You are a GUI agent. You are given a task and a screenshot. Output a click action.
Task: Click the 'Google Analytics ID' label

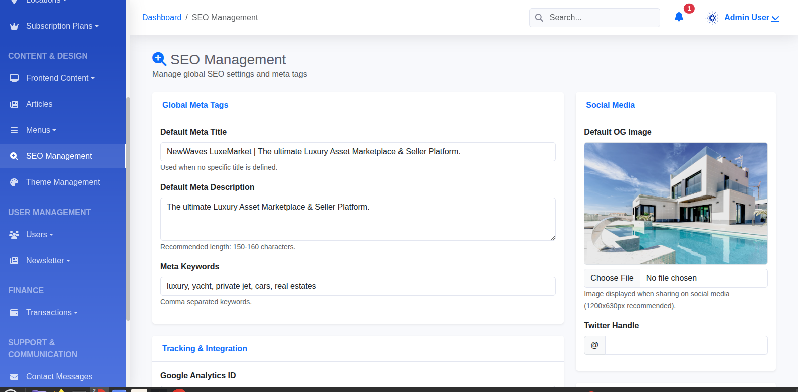[x=198, y=376]
